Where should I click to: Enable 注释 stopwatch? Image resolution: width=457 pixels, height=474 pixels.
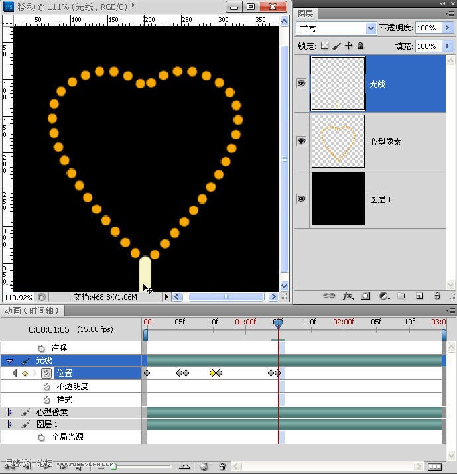[x=41, y=348]
